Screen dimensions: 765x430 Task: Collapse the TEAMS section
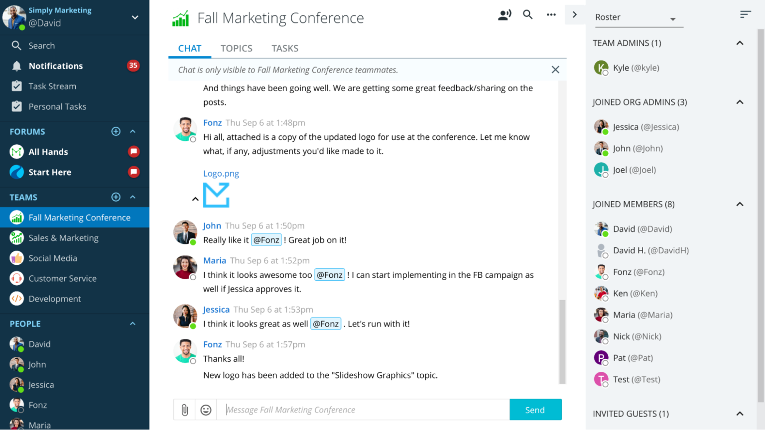[132, 197]
